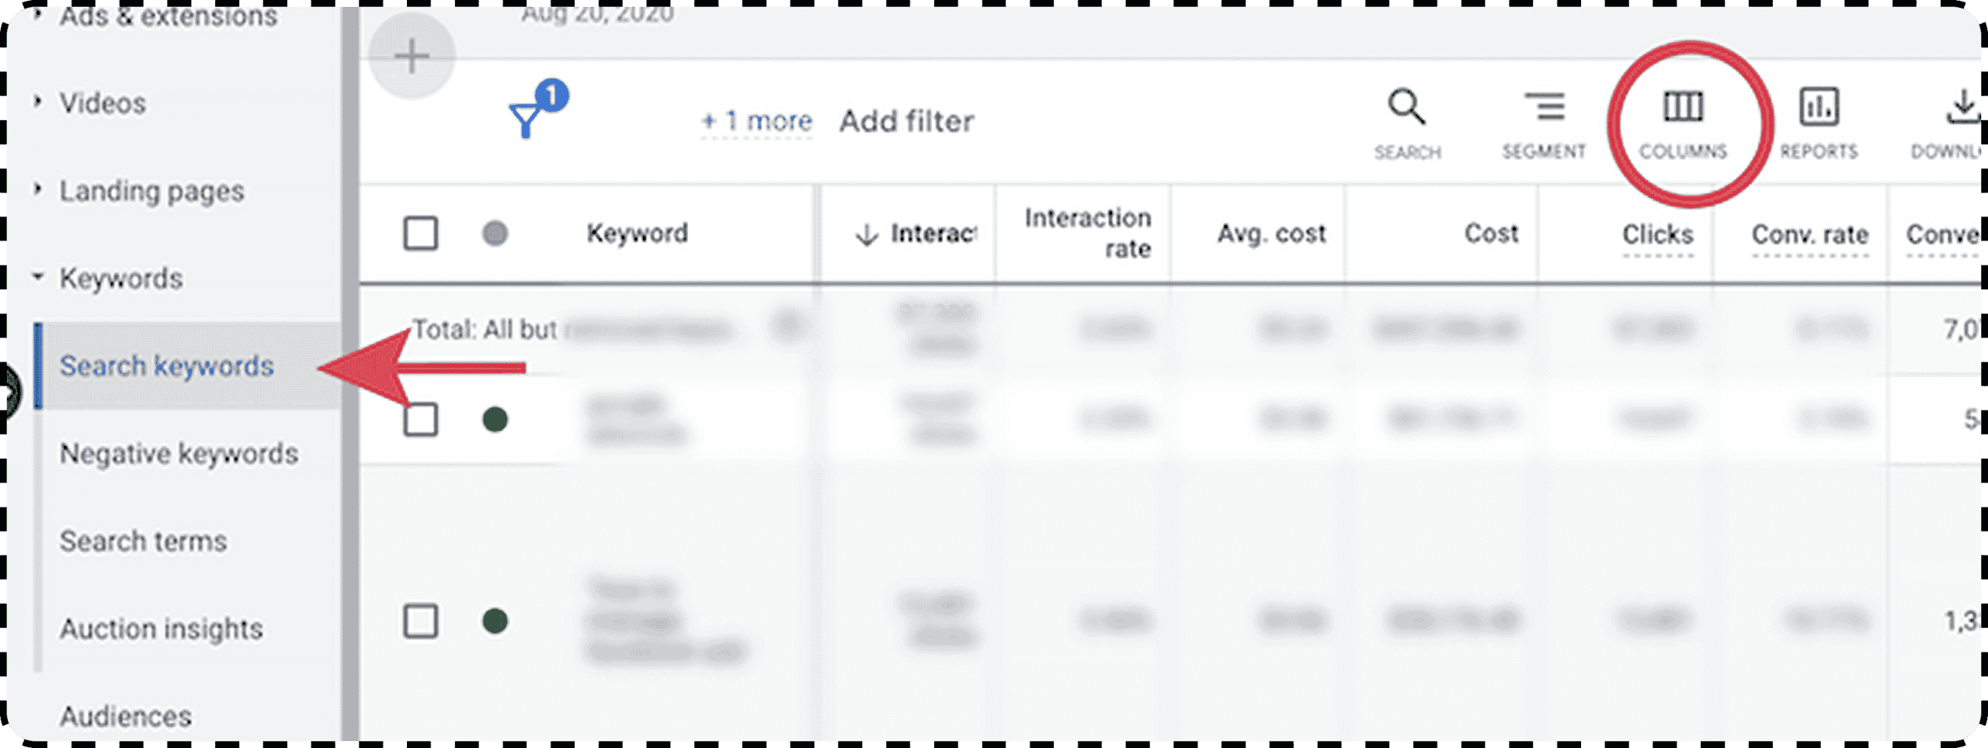Image resolution: width=1988 pixels, height=748 pixels.
Task: Open the Reports chart icon
Action: (1819, 107)
